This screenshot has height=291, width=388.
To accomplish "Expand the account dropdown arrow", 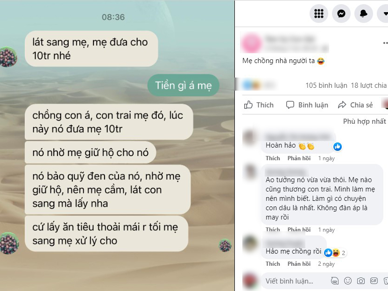I will tap(383, 14).
